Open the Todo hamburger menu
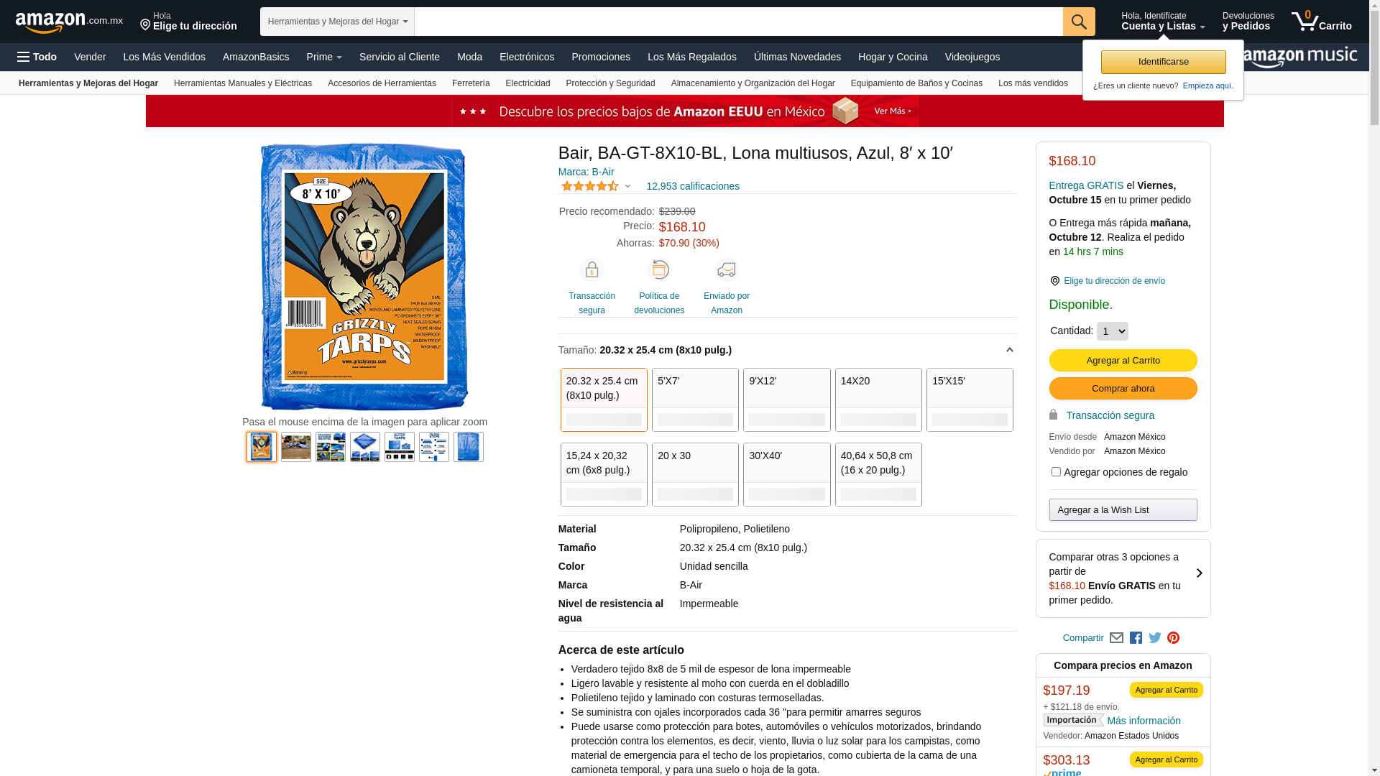This screenshot has width=1380, height=776. (x=37, y=57)
